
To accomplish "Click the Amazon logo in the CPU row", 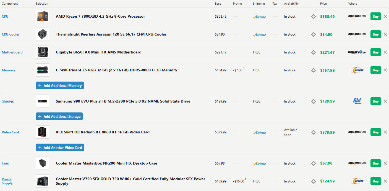I will coord(357,16).
